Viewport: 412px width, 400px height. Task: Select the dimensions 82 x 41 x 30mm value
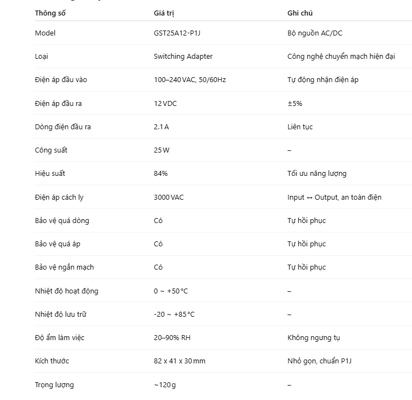click(x=180, y=361)
